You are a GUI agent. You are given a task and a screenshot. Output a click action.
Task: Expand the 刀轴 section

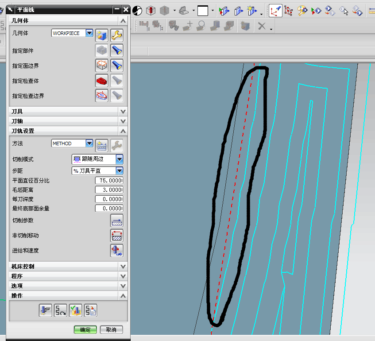(x=123, y=121)
